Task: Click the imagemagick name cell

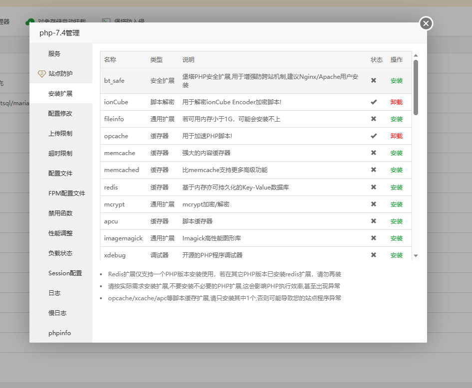Action: pos(123,238)
